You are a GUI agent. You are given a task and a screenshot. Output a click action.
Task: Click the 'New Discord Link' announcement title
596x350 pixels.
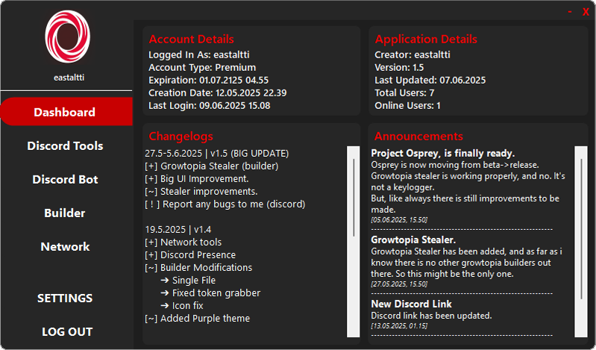coord(411,304)
